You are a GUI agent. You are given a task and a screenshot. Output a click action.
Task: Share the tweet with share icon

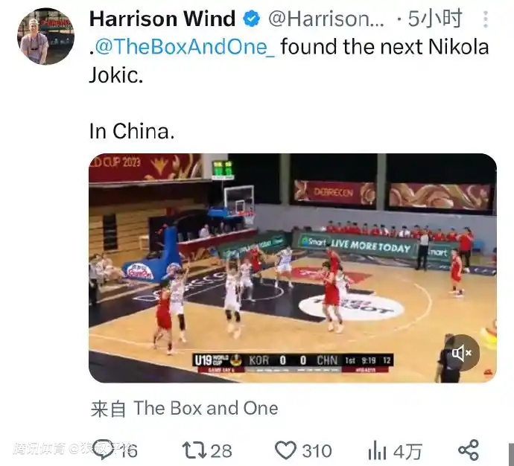click(469, 450)
